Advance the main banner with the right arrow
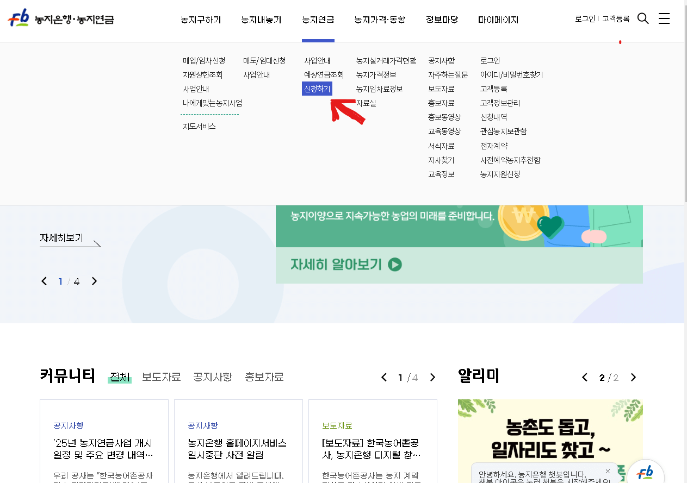This screenshot has height=483, width=687. pyautogui.click(x=94, y=281)
